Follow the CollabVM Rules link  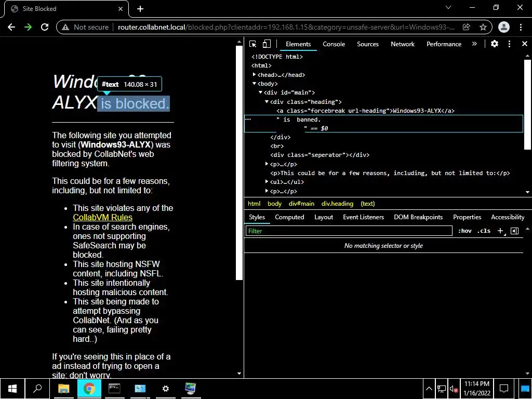pos(102,218)
